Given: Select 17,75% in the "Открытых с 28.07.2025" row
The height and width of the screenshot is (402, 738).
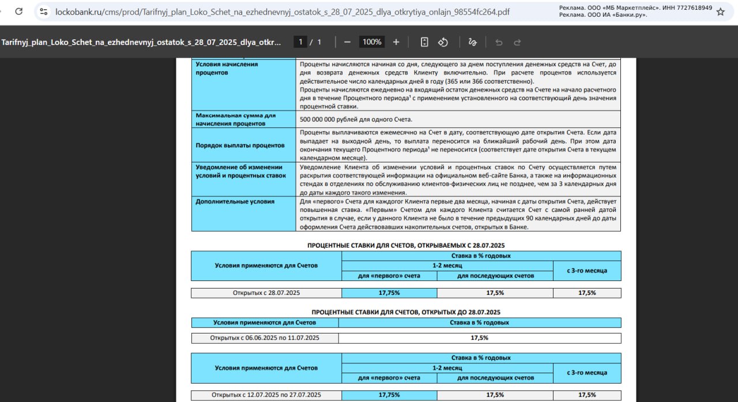Looking at the screenshot, I should coord(389,293).
